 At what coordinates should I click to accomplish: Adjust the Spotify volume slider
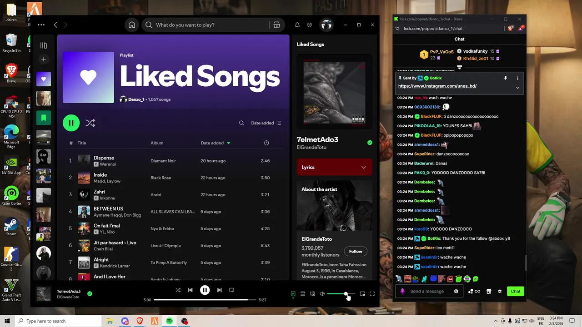(341, 294)
